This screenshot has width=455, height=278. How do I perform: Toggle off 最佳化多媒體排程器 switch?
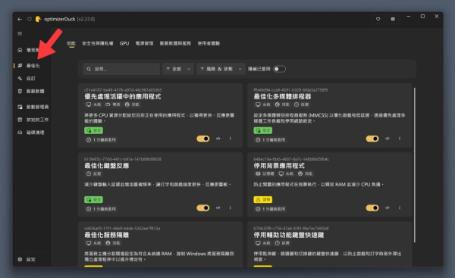coord(372,139)
